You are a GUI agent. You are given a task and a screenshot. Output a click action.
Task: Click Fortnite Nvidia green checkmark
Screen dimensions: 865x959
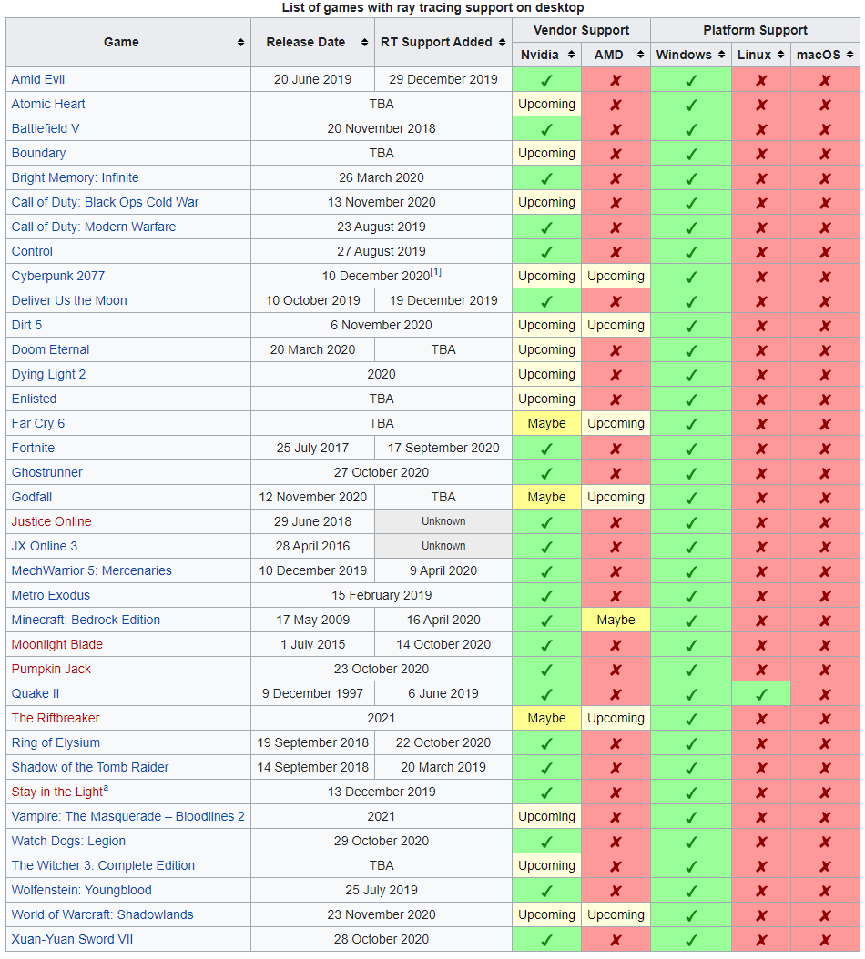[546, 449]
